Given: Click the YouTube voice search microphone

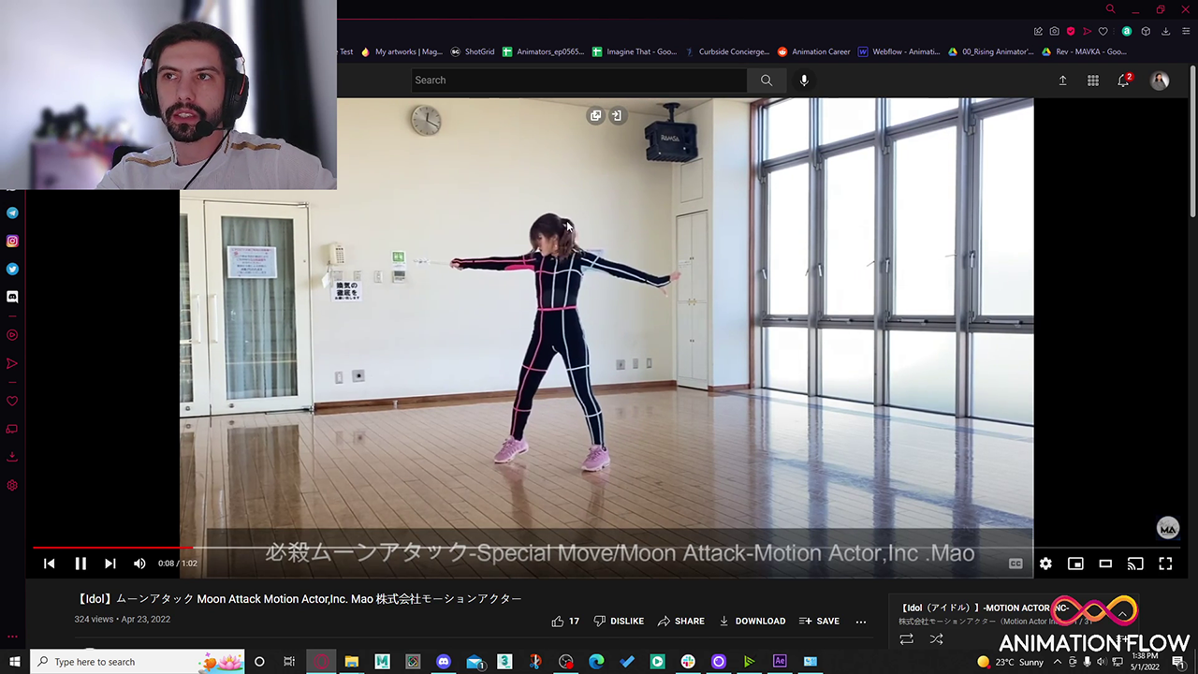Looking at the screenshot, I should click(804, 81).
